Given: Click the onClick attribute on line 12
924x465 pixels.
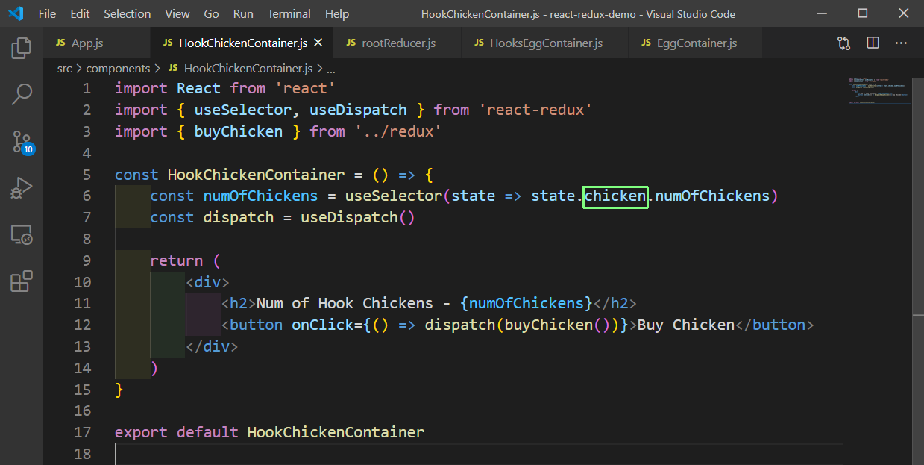Looking at the screenshot, I should coord(323,325).
